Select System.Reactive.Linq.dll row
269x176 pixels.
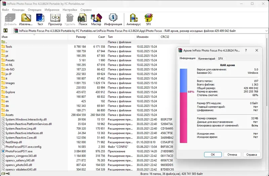95,128
